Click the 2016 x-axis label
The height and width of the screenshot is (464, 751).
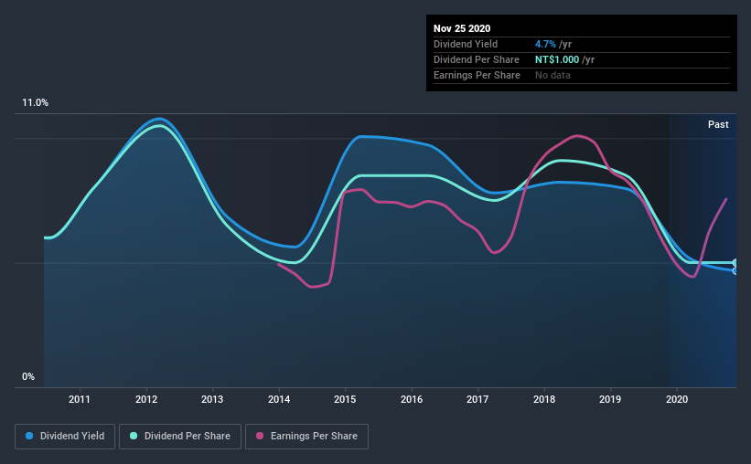[x=412, y=399]
